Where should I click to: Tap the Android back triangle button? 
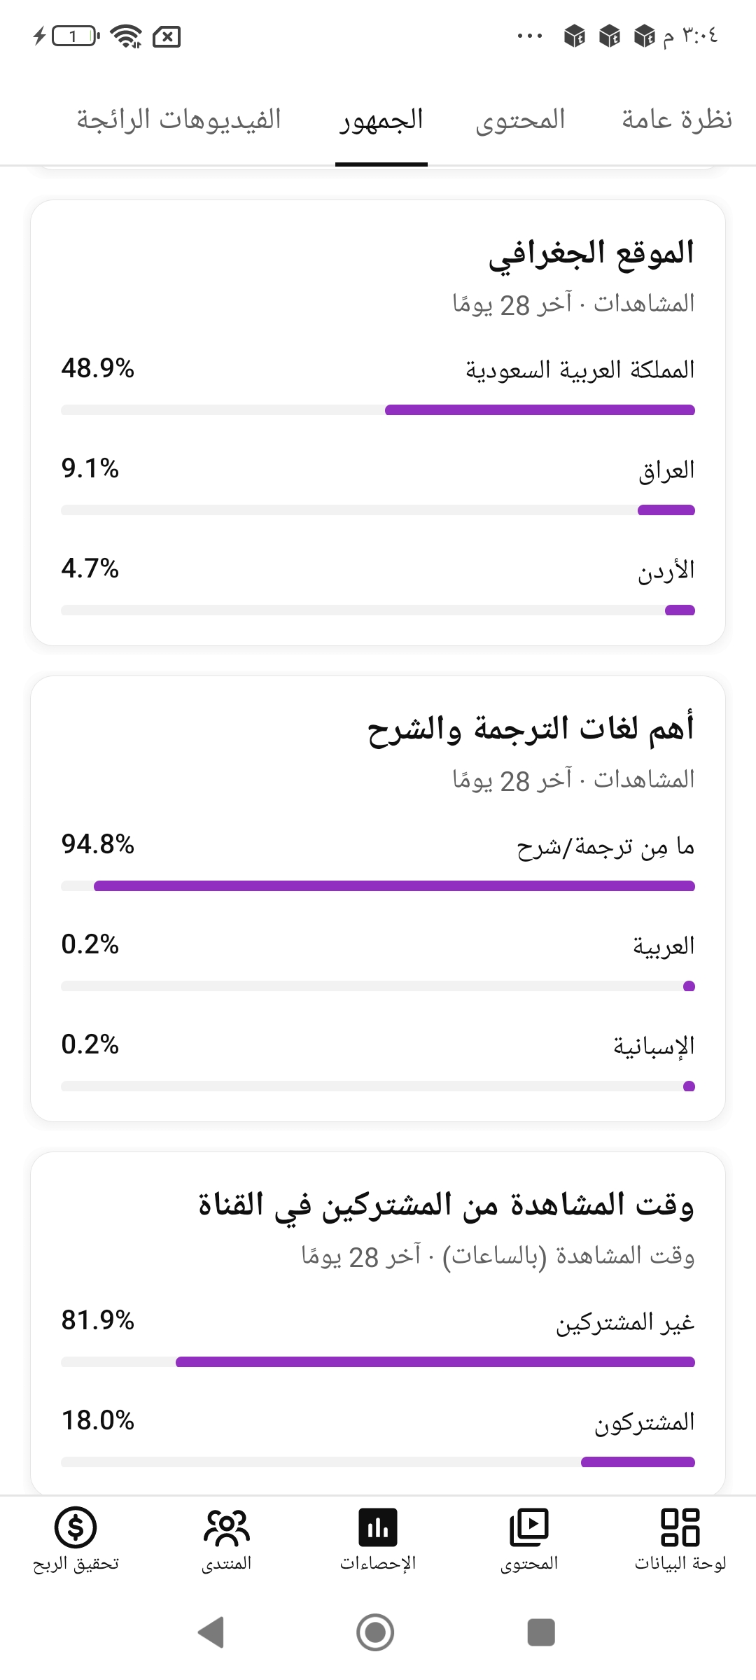pyautogui.click(x=211, y=1632)
